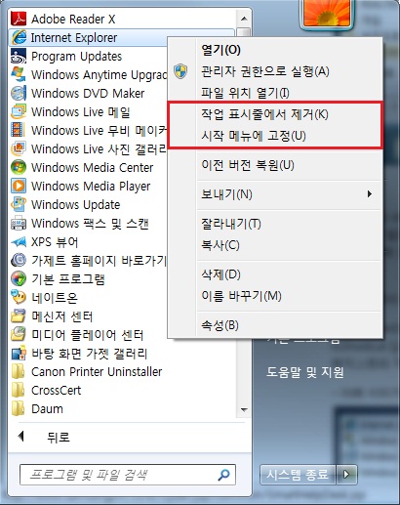
Task: Click the 프로그램 및 파일 검색 field
Action: 128,475
